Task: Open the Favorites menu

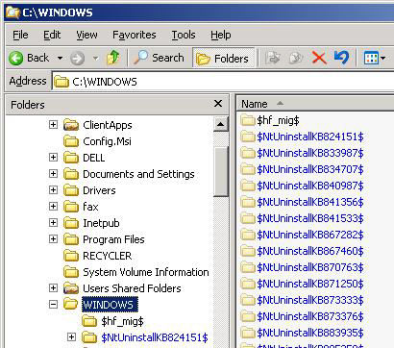Action: click(x=135, y=35)
